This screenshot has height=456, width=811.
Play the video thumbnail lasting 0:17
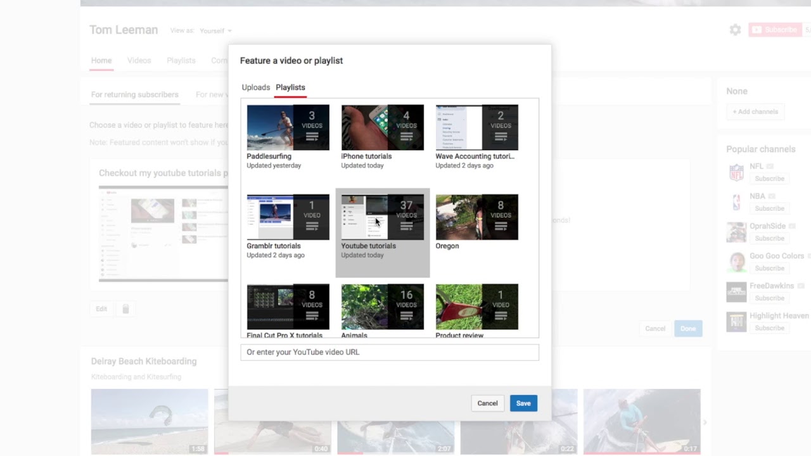(x=642, y=421)
